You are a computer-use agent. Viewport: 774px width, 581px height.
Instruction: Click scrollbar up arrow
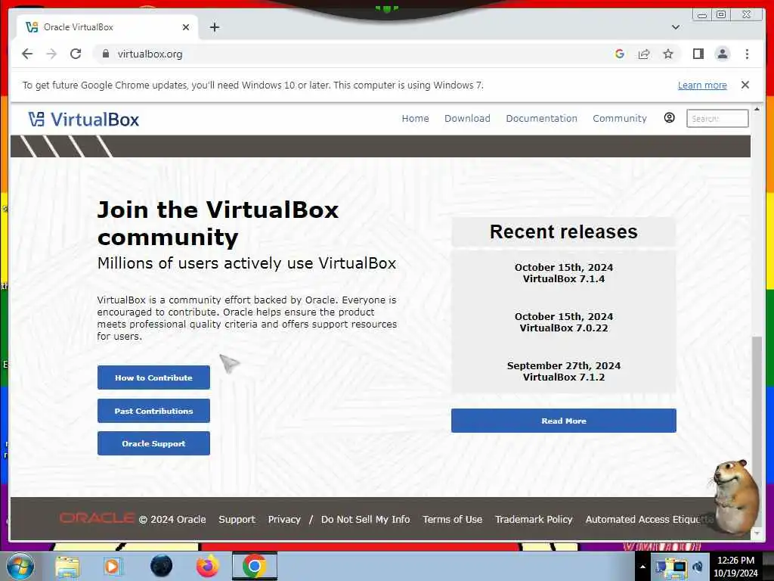(x=757, y=109)
